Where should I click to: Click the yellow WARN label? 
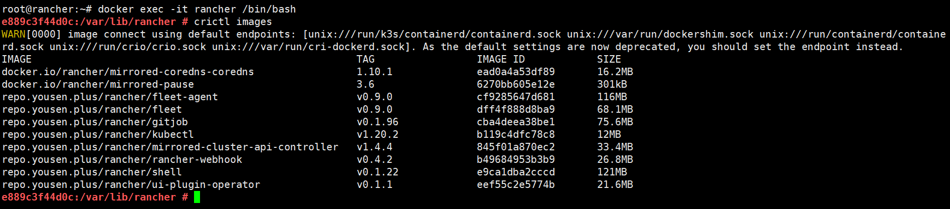[x=14, y=34]
